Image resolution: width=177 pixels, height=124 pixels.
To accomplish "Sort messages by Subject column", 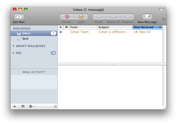I will tap(115, 27).
